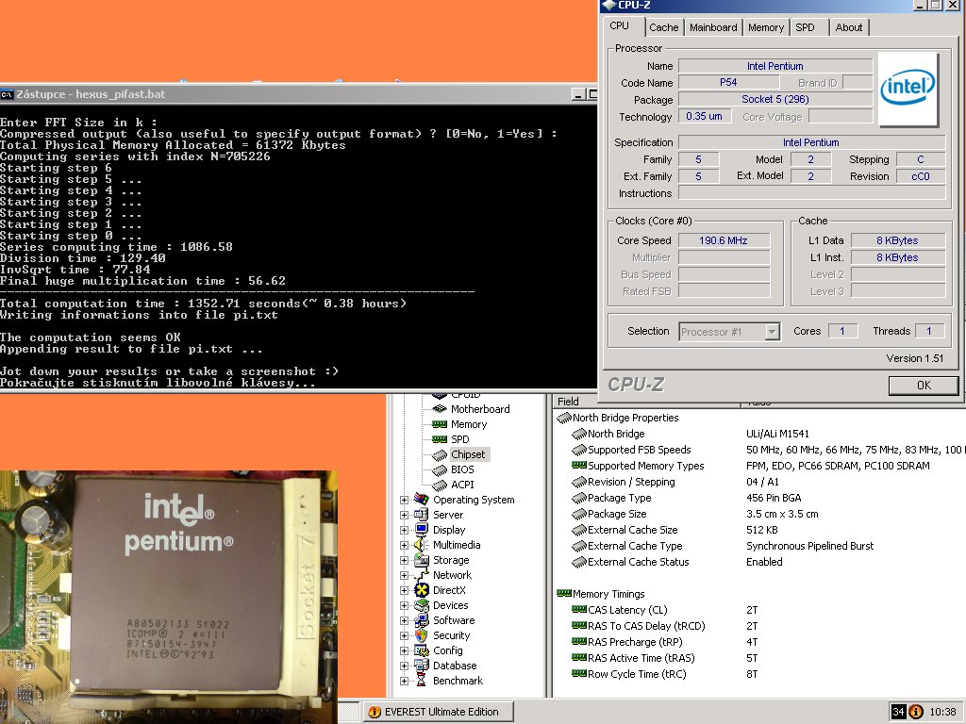Switch to the Cache tab in CPU-Z
966x724 pixels.
(663, 27)
